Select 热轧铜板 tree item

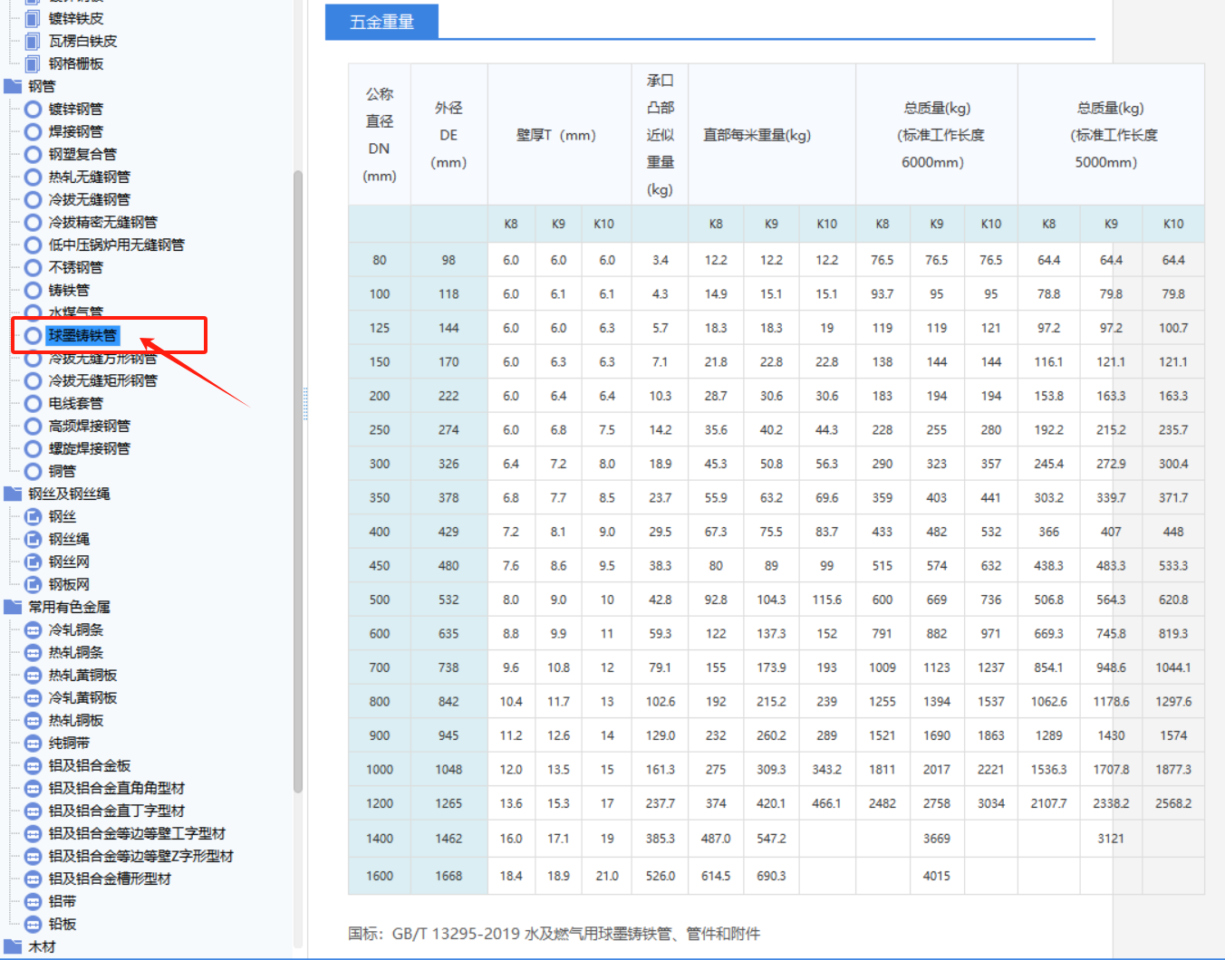point(76,721)
